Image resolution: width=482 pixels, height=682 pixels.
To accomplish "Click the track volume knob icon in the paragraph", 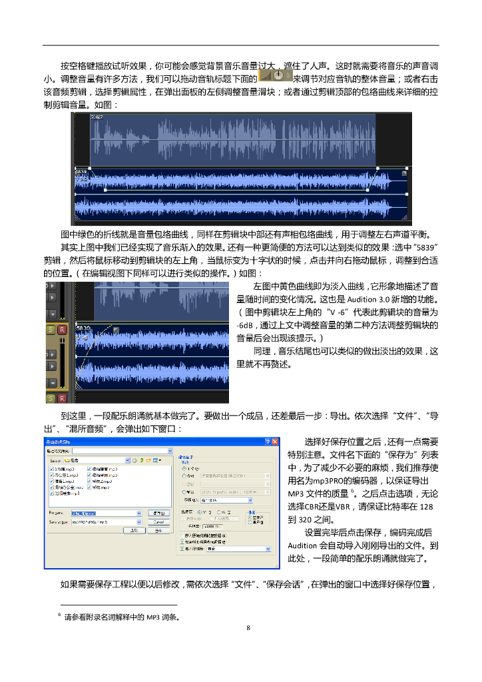I will [278, 75].
